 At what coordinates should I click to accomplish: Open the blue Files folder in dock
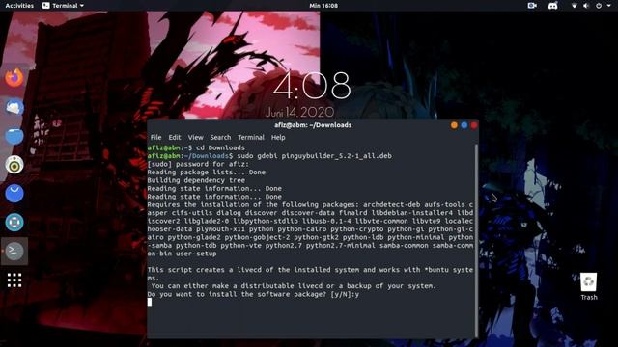click(14, 136)
